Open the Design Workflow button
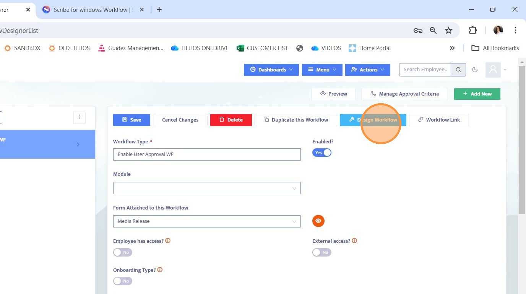The image size is (526, 294). 373,120
